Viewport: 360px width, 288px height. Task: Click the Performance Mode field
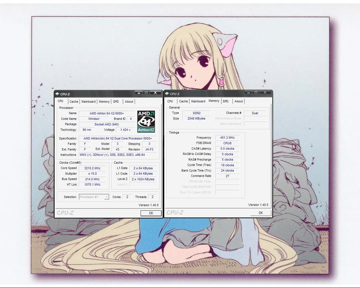click(x=255, y=118)
